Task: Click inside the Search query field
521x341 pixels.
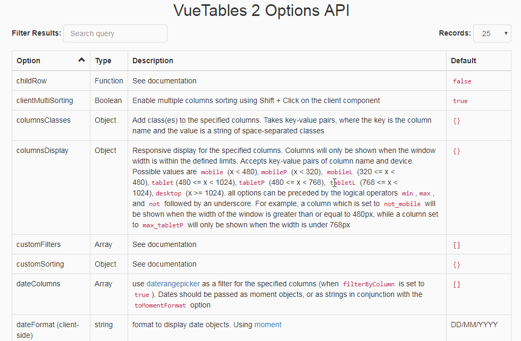Action: coord(115,33)
